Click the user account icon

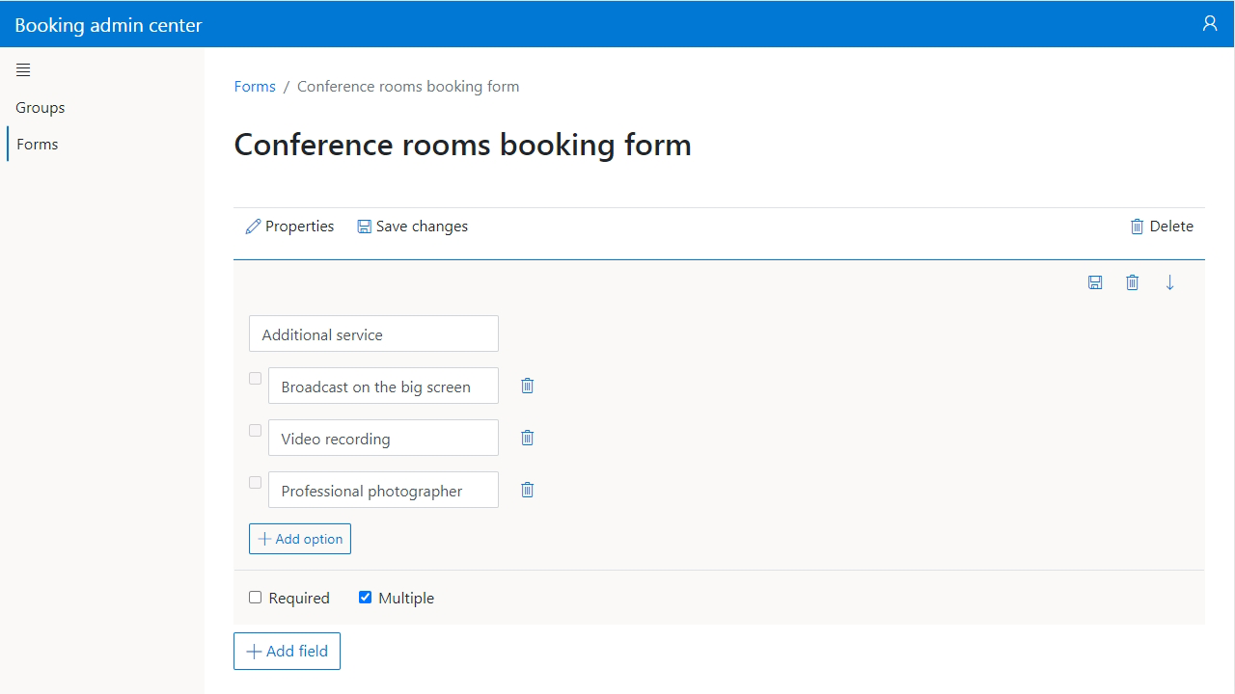point(1209,23)
